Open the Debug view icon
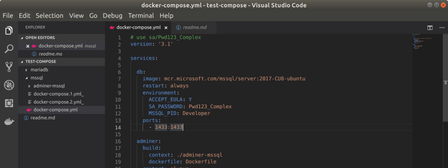The width and height of the screenshot is (448, 168). [x=9, y=85]
